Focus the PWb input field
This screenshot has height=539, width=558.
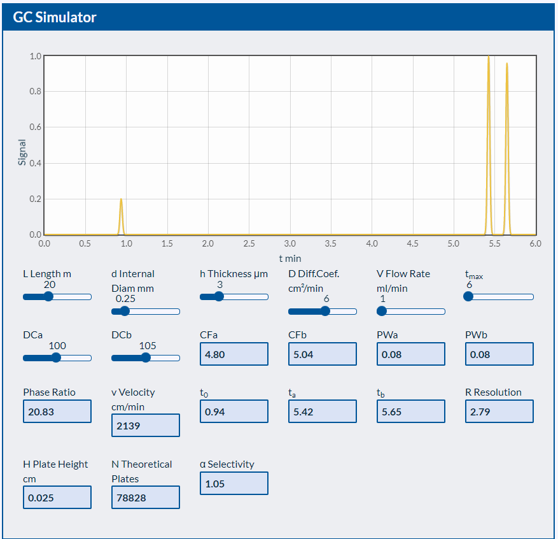pos(499,354)
